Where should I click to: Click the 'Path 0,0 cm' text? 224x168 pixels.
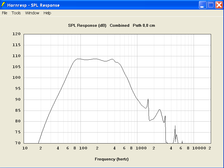(144, 25)
